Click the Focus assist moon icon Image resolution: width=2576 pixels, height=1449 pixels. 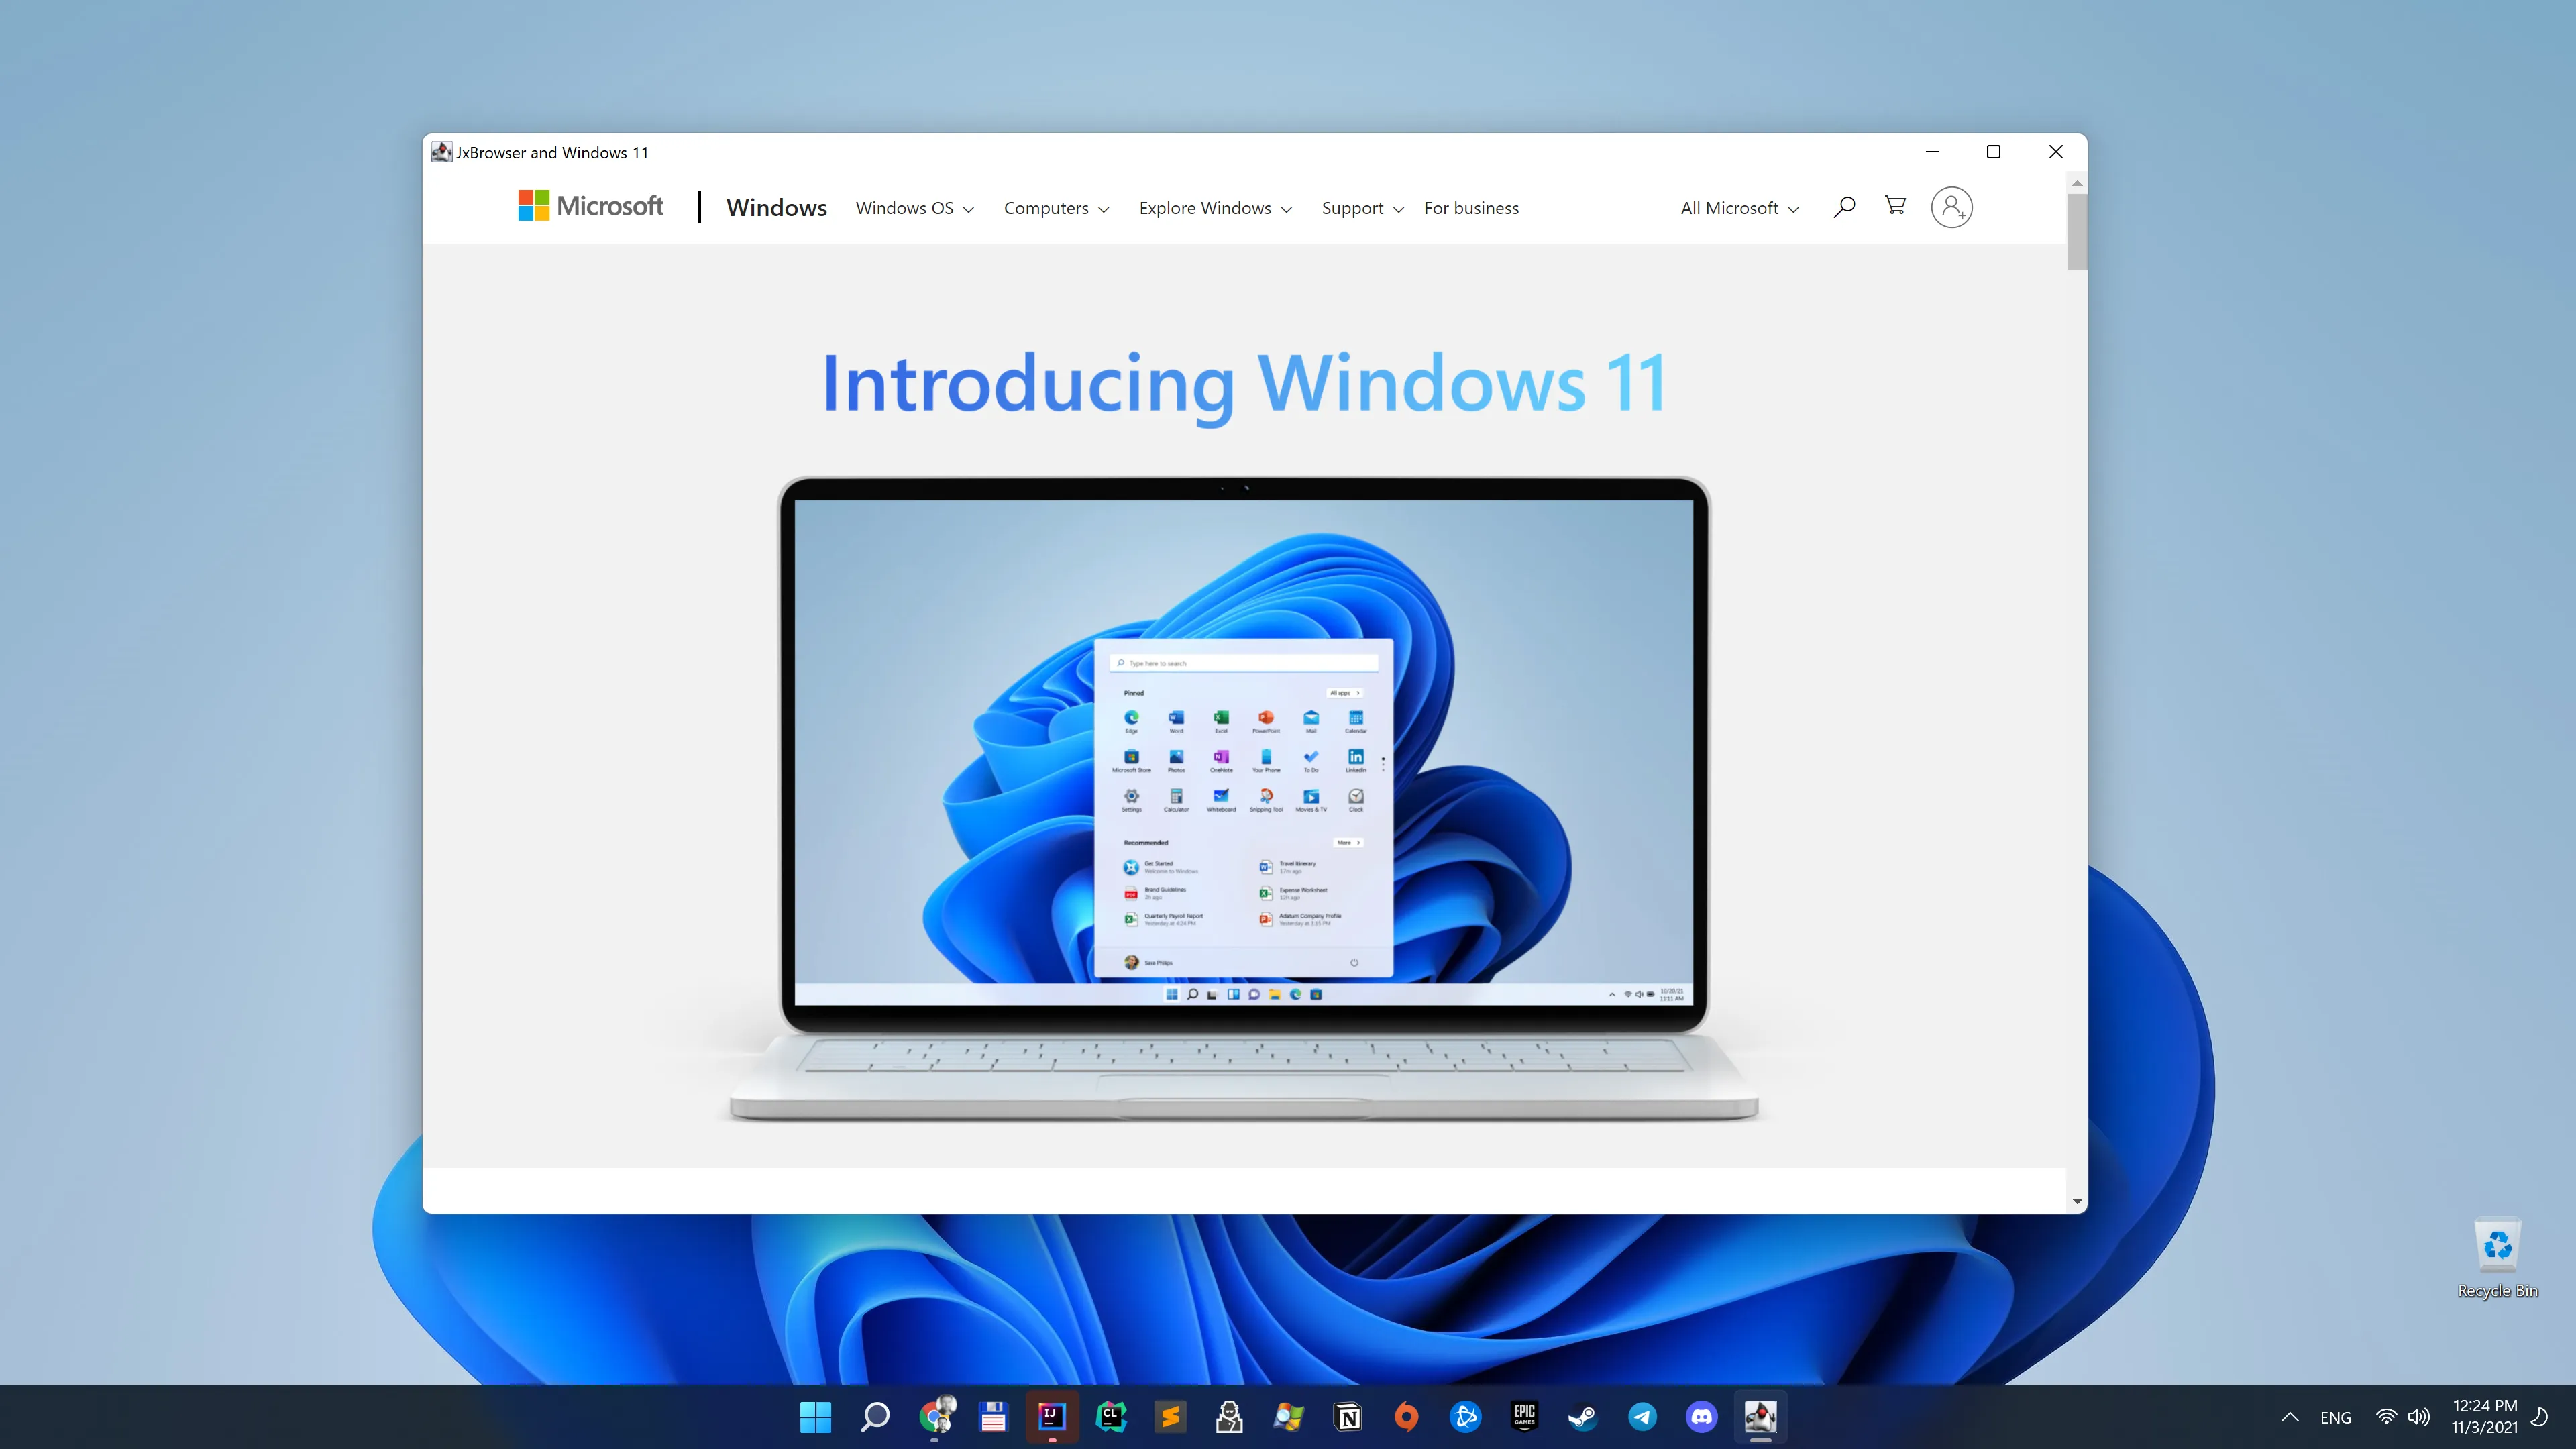pyautogui.click(x=2539, y=1416)
